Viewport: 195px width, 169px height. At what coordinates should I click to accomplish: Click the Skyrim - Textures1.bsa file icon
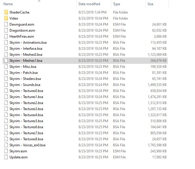6,97
